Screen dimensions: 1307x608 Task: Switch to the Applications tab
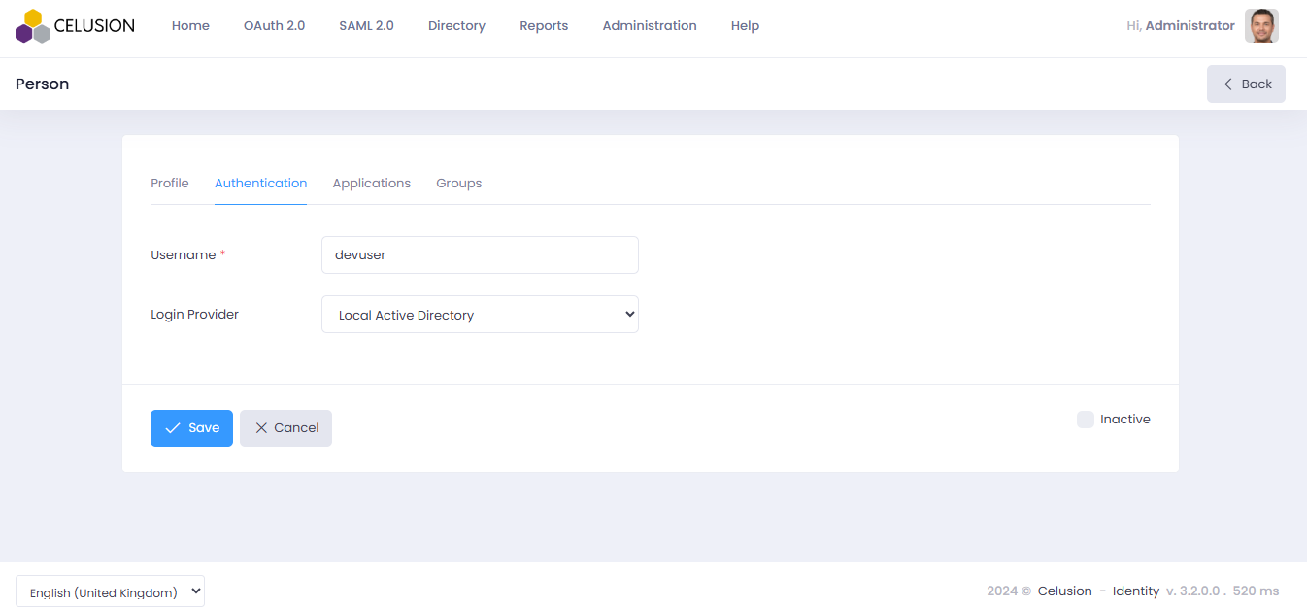coord(372,183)
